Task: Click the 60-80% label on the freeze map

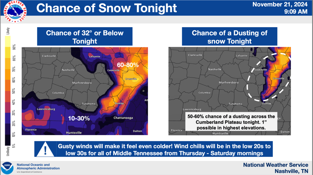Action: pos(128,65)
